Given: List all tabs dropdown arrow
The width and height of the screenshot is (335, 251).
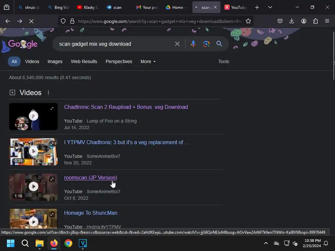Looking at the screenshot, I should (270, 7).
